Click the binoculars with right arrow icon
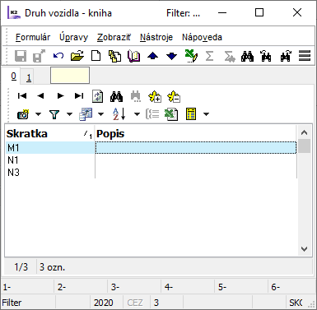This screenshot has width=317, height=310. [286, 56]
